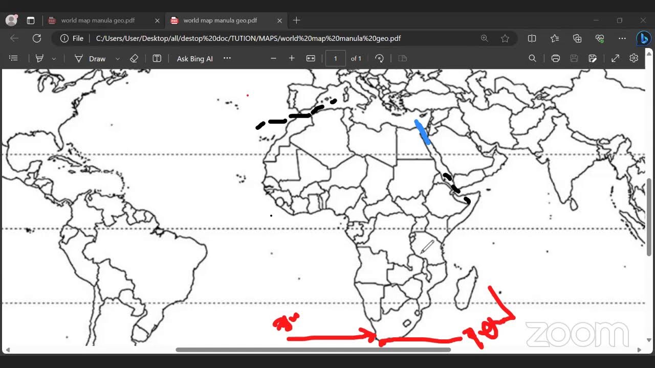Viewport: 655px width, 368px height.
Task: Click the horizontal scrollbar thumb
Action: point(313,350)
